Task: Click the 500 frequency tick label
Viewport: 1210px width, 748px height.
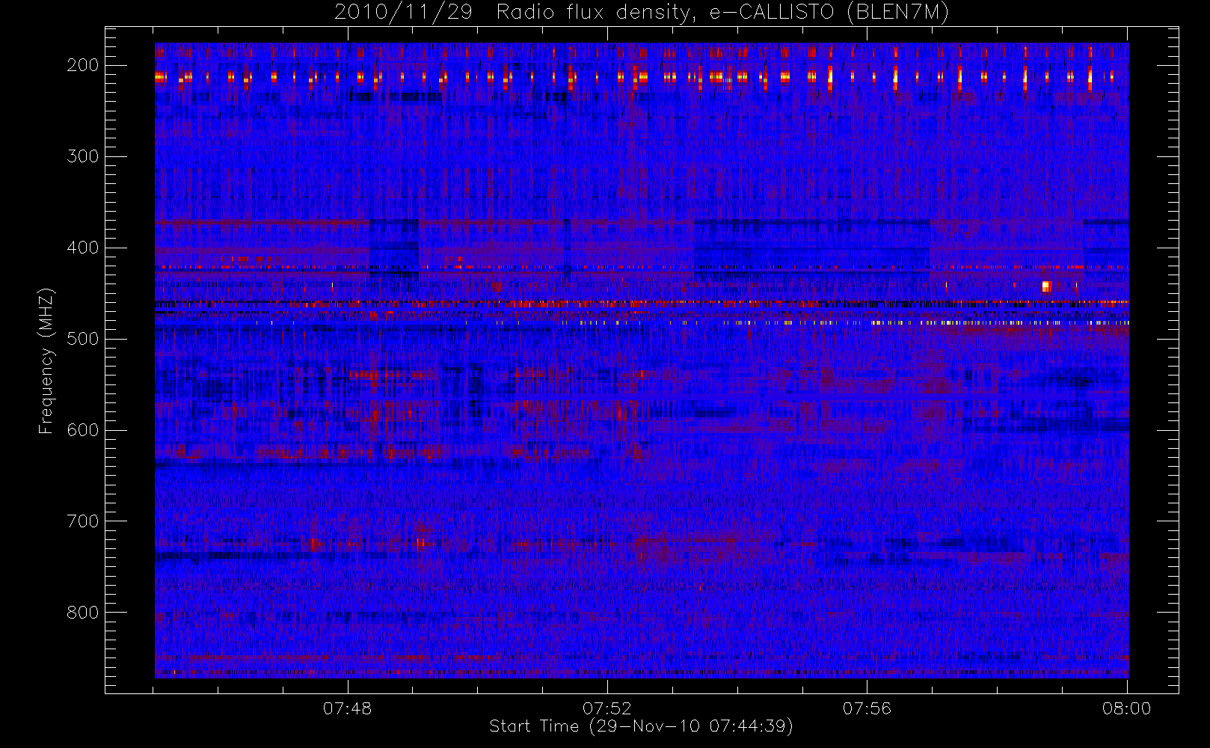Action: point(82,339)
